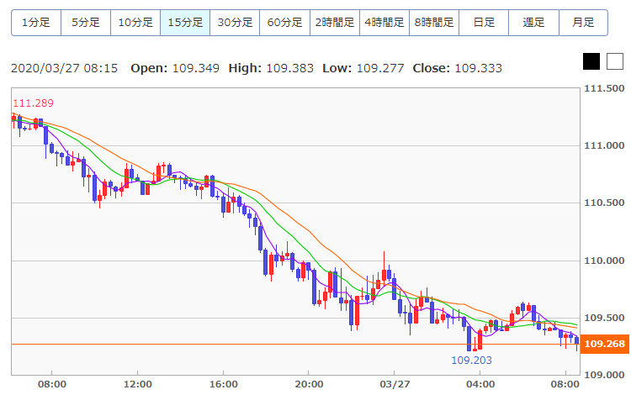Click the 16:00 time axis label
The image size is (631, 395).
(x=223, y=385)
